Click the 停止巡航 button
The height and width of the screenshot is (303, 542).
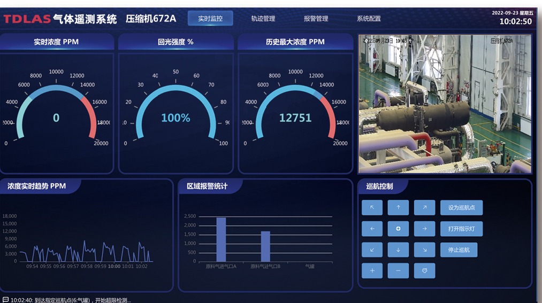[x=459, y=250]
